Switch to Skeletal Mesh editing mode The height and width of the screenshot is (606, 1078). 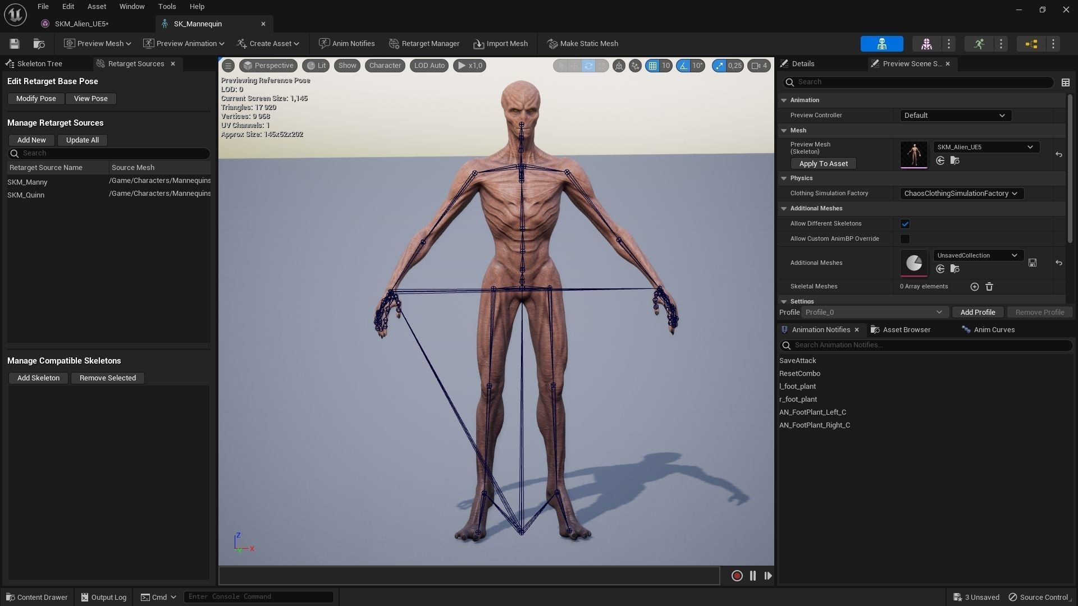point(926,44)
